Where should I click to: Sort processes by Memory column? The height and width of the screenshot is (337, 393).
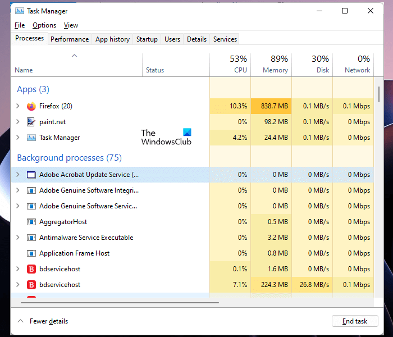(271, 65)
